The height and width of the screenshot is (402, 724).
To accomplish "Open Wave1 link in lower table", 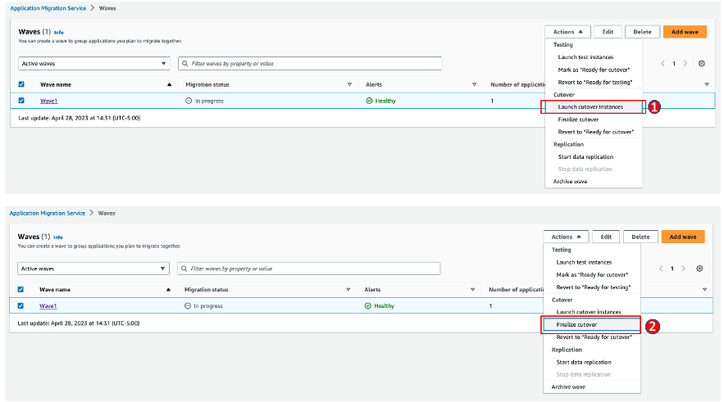I will tap(48, 305).
